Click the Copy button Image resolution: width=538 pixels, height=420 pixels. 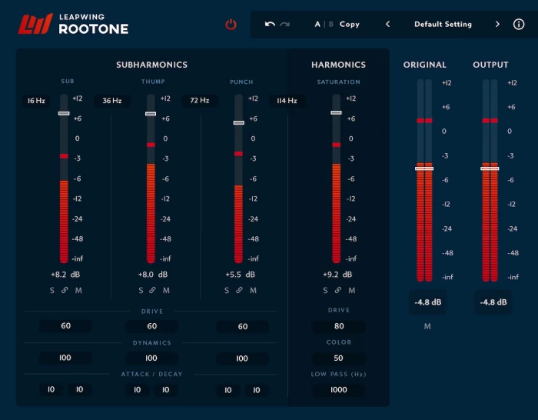[350, 25]
